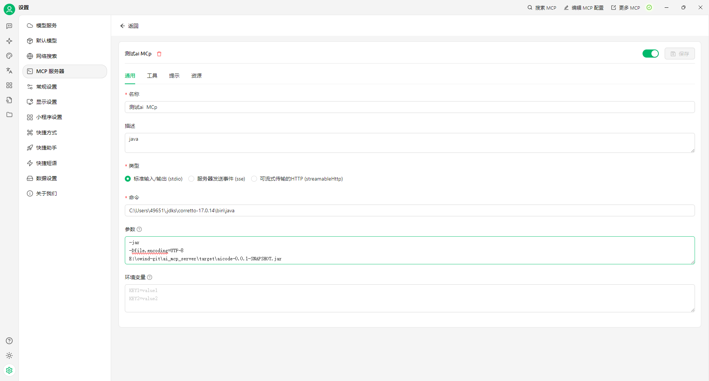Click 编辑 MCP 配置 in the top bar
The image size is (709, 381).
[x=584, y=8]
